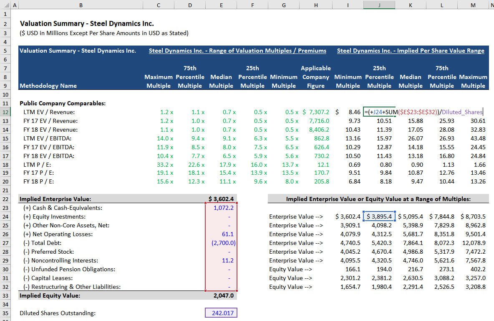The image size is (494, 321).
Task: Select column header M
Action: click(x=473, y=5)
